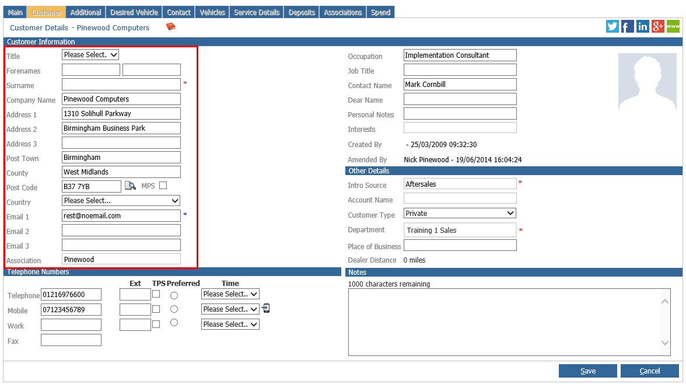Click the LinkedIn icon
686x384 pixels.
pos(642,26)
